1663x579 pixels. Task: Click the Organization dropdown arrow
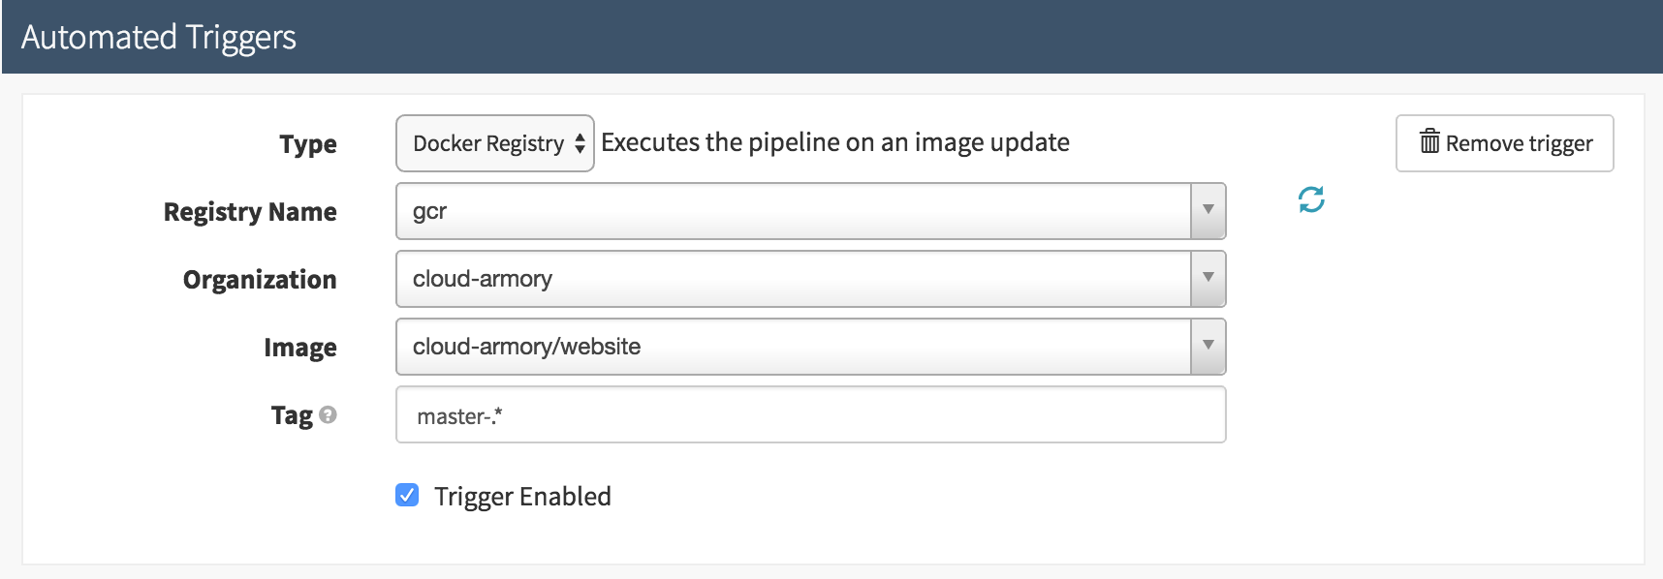[1208, 279]
